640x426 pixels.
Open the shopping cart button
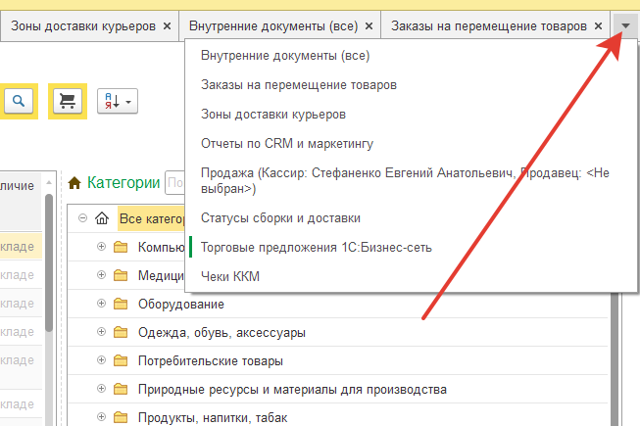point(68,102)
